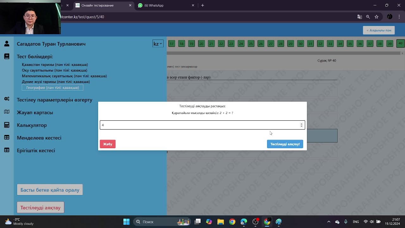Image resolution: width=405 pixels, height=228 pixels.
Task: Open the Калькулятор link
Action: tap(32, 125)
